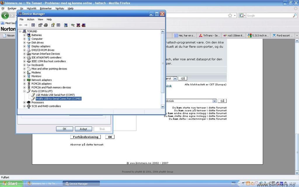Expand the Batteries node
Viewport: 299px width, 187px height.
pos(25,35)
